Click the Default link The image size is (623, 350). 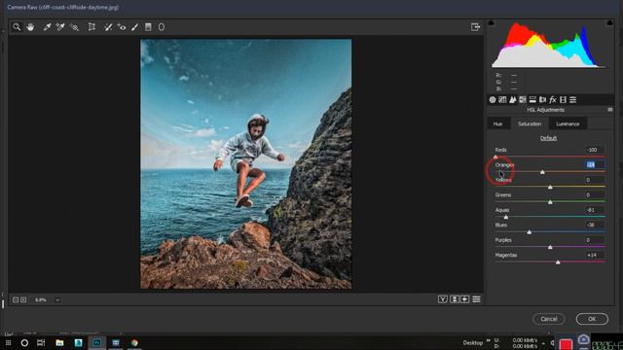tap(548, 138)
